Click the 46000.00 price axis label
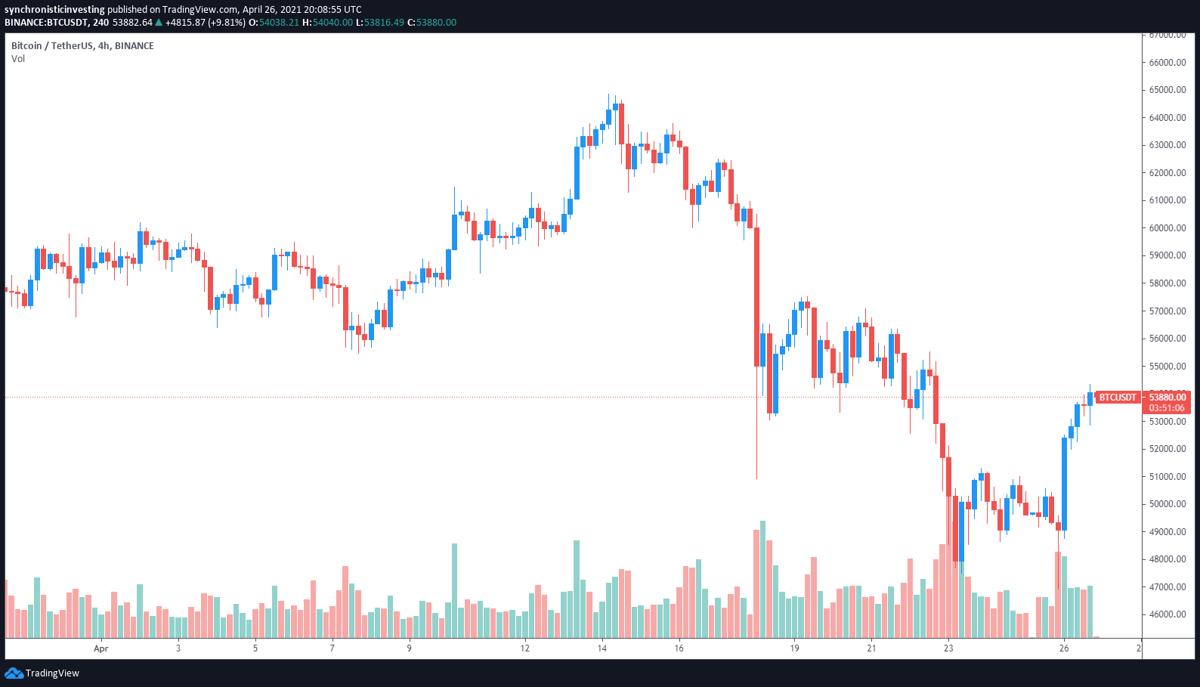The image size is (1200, 687). [1168, 614]
